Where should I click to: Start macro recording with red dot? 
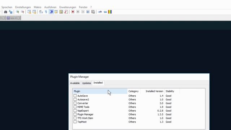tap(73, 12)
